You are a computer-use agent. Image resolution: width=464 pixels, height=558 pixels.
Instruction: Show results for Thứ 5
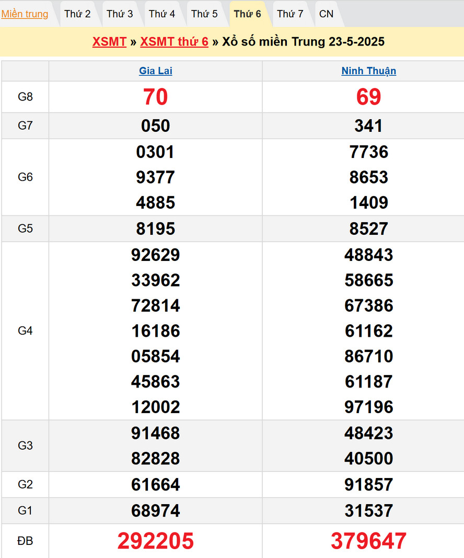pyautogui.click(x=204, y=14)
